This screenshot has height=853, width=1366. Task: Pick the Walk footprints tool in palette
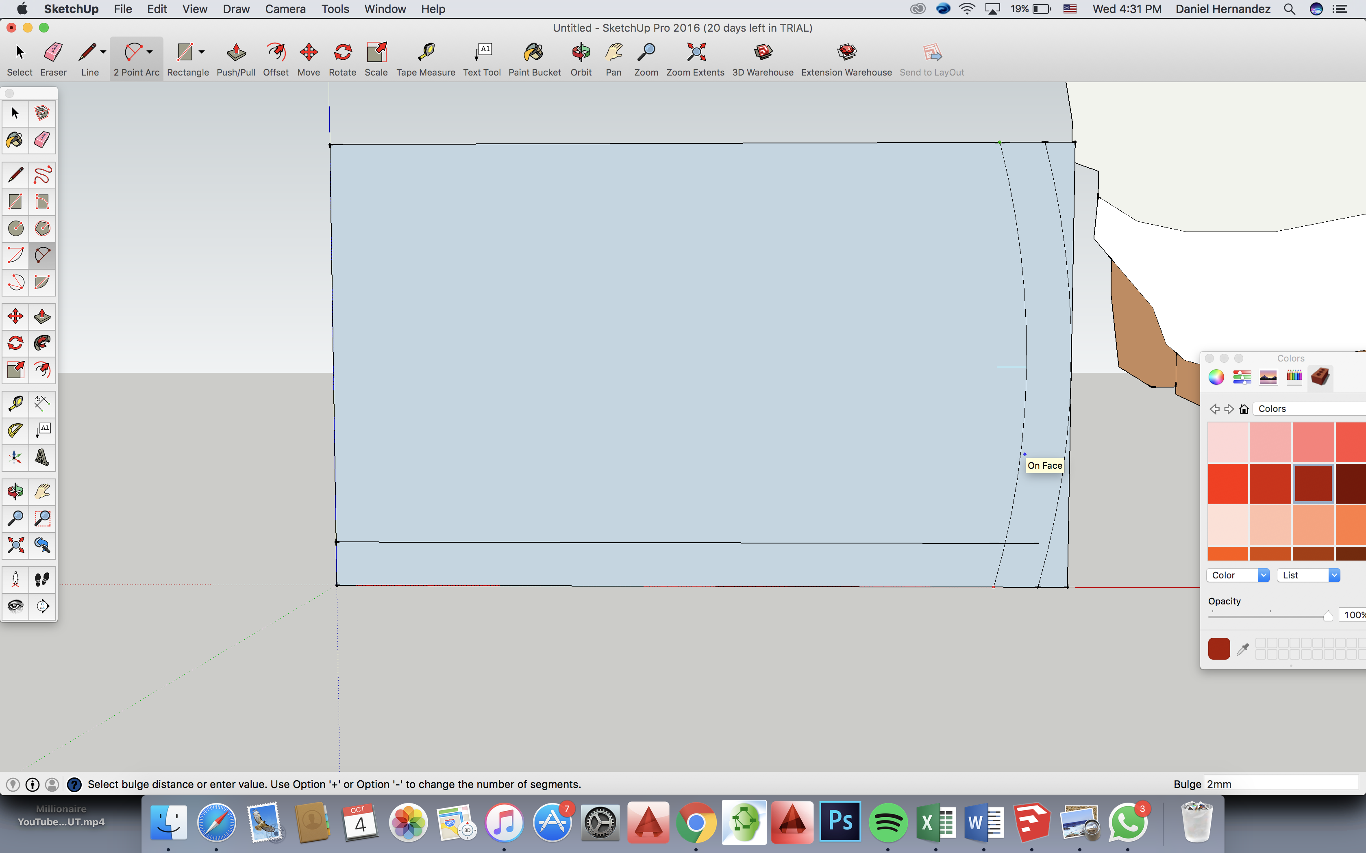(42, 579)
